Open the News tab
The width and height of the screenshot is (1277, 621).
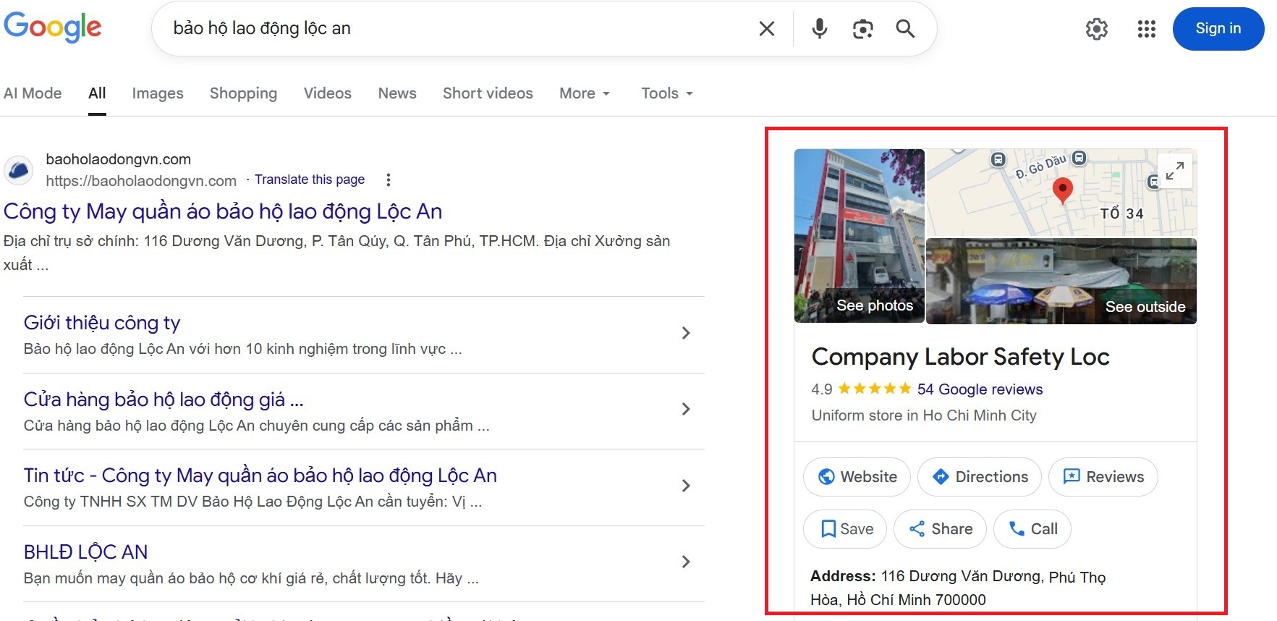point(397,93)
